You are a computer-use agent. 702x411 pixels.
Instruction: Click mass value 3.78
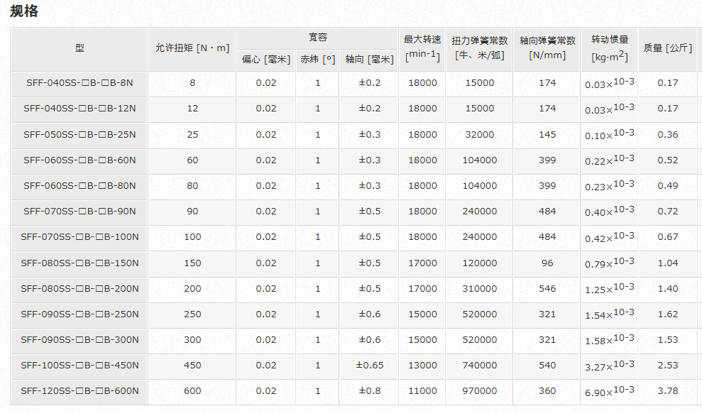coord(668,391)
